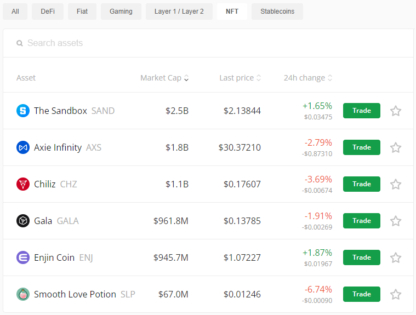Click The Sandbox SAND coin icon
416x315 pixels.
coord(23,111)
